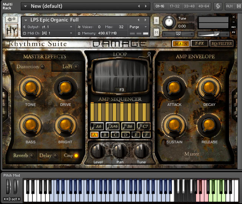Open the multi rack preset dropdown arrow

(x=26, y=6)
